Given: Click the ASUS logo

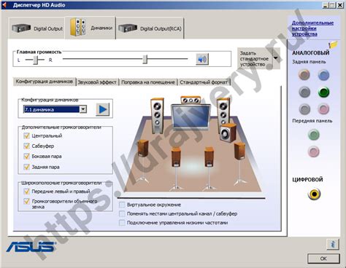Looking at the screenshot, I should click(x=31, y=247).
